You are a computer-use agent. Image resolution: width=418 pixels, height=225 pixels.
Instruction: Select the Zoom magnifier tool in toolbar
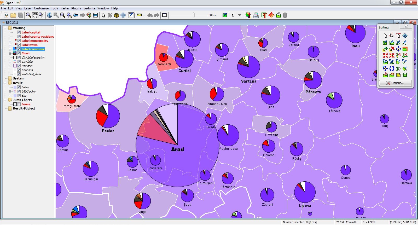pos(28,15)
